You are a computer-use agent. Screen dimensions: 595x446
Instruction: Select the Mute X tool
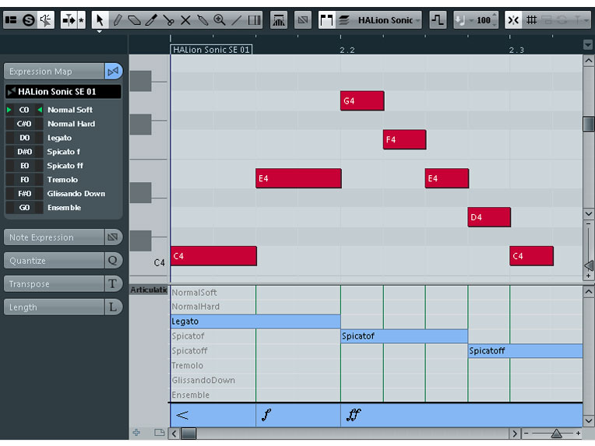coord(185,19)
